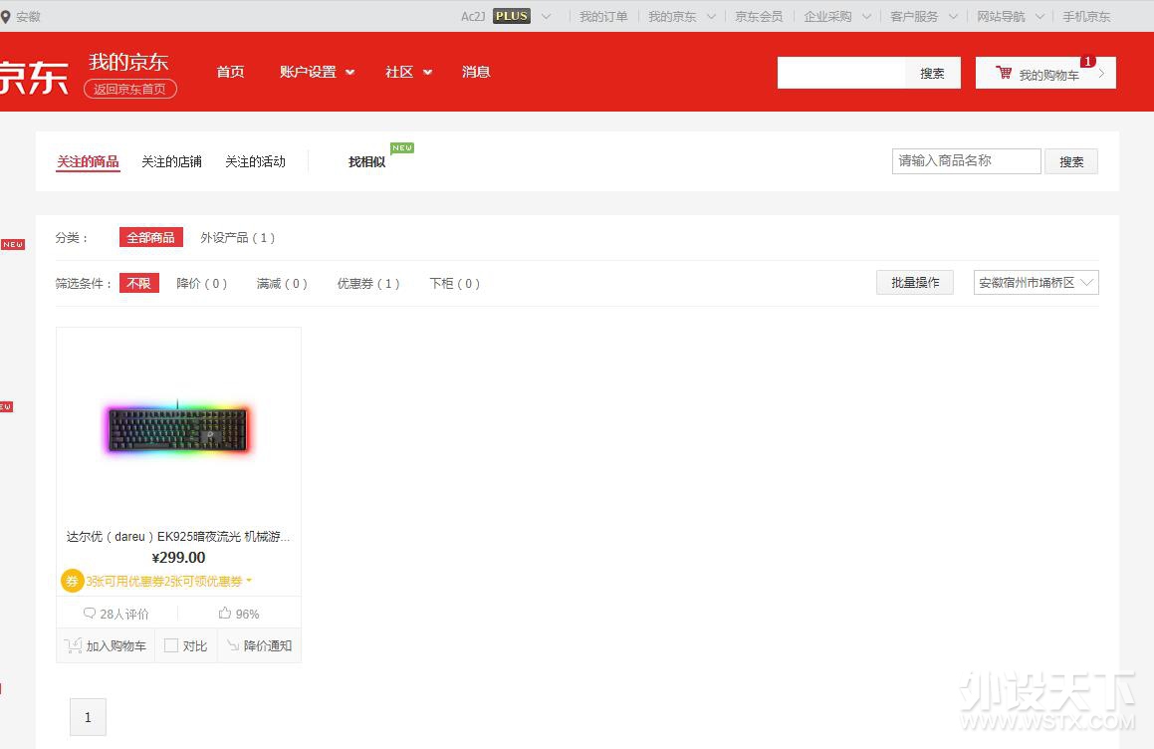Click the yellow coupon 券 icon
Image resolution: width=1154 pixels, height=749 pixels.
point(72,581)
